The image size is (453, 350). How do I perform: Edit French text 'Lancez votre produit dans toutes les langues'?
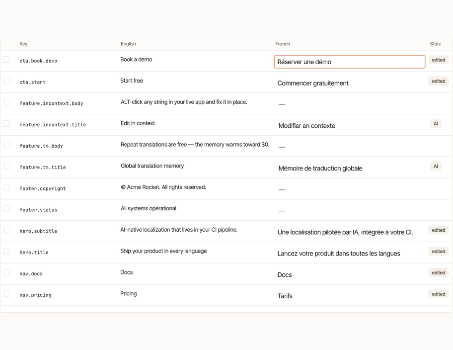[x=339, y=254]
